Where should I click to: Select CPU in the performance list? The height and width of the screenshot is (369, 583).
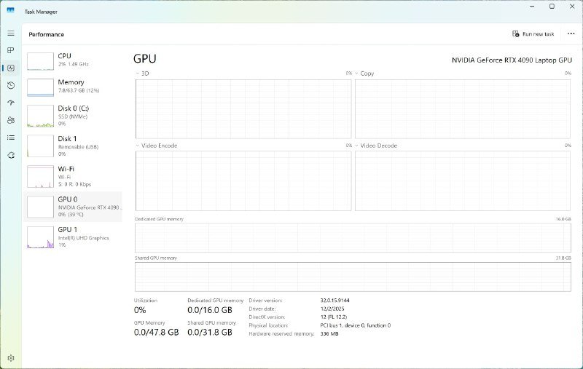coord(74,60)
